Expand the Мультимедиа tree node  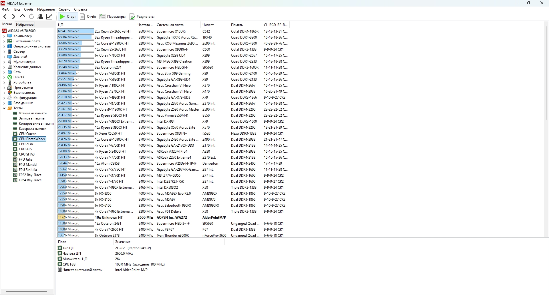4,62
